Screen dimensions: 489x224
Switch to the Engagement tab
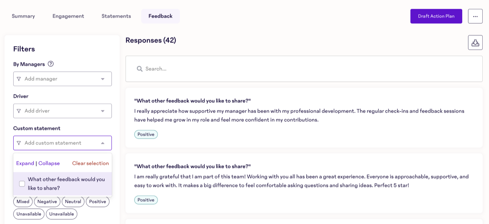[68, 16]
